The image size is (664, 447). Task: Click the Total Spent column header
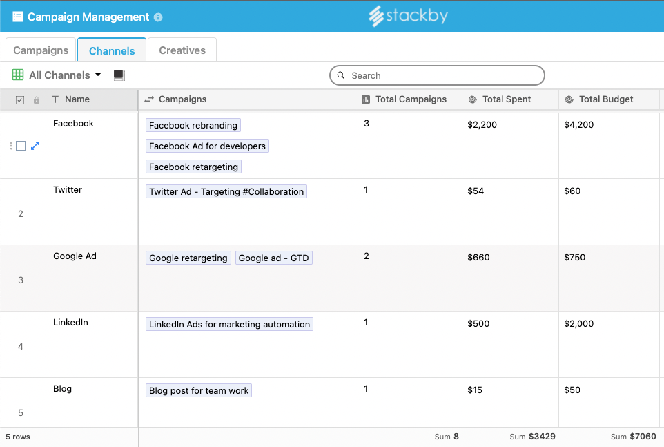click(510, 99)
